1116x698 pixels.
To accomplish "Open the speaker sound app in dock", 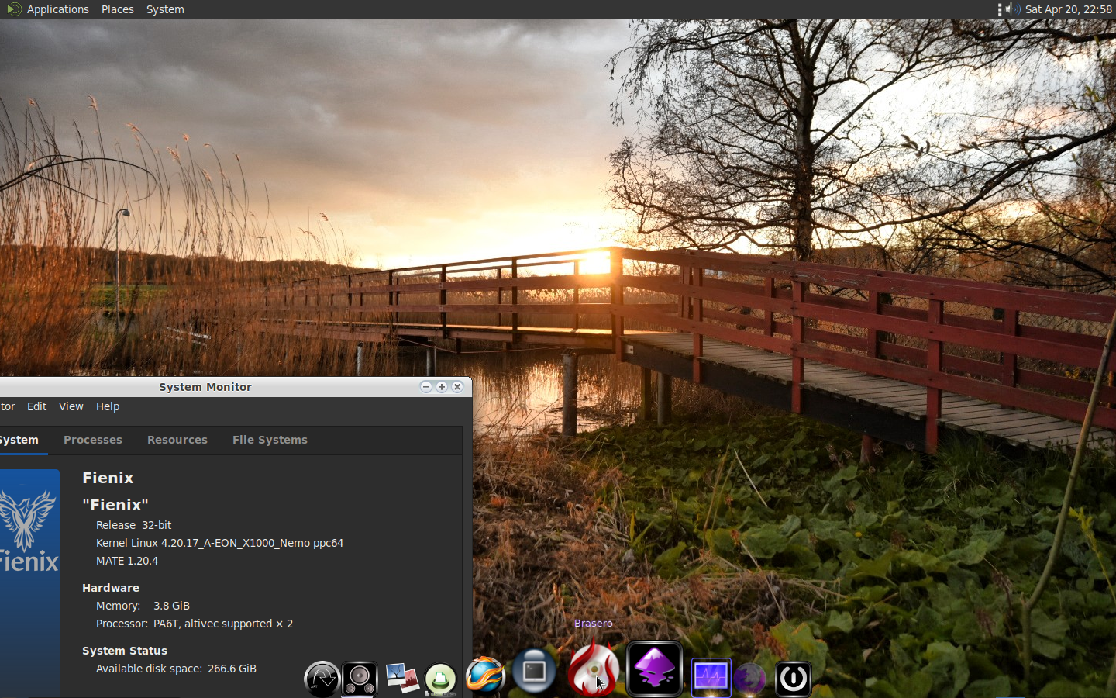I will point(360,679).
